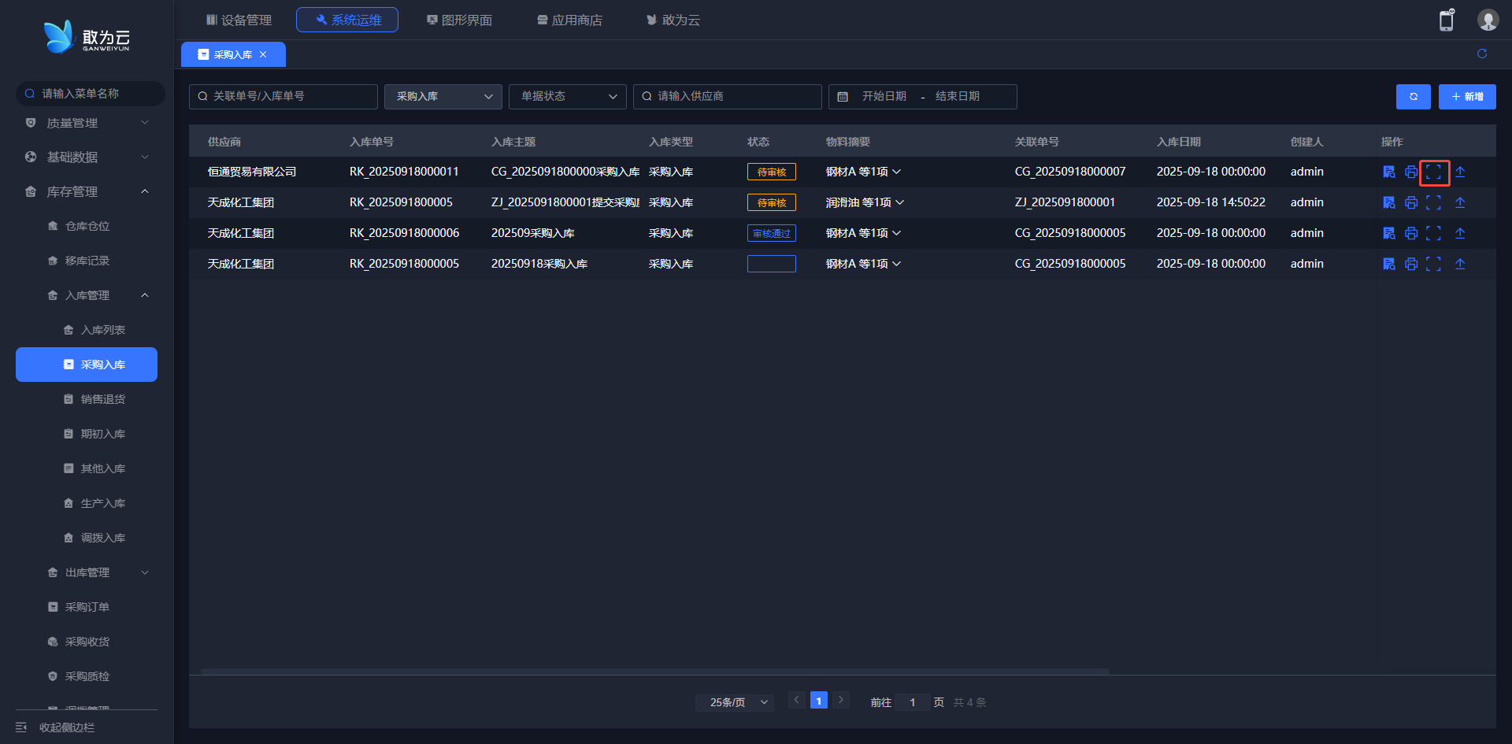Open the 单据状态 dropdown
1512x744 pixels.
567,96
